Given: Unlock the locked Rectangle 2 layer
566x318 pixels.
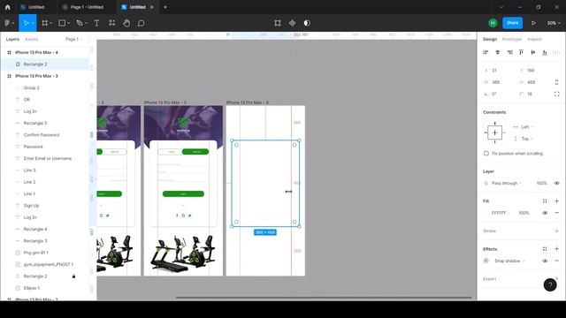Looking at the screenshot, I should click(x=73, y=276).
